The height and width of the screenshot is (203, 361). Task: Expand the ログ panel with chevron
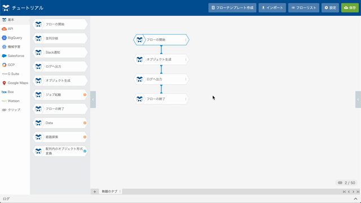tap(355, 199)
